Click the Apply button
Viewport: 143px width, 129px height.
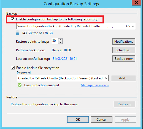[x=125, y=120]
